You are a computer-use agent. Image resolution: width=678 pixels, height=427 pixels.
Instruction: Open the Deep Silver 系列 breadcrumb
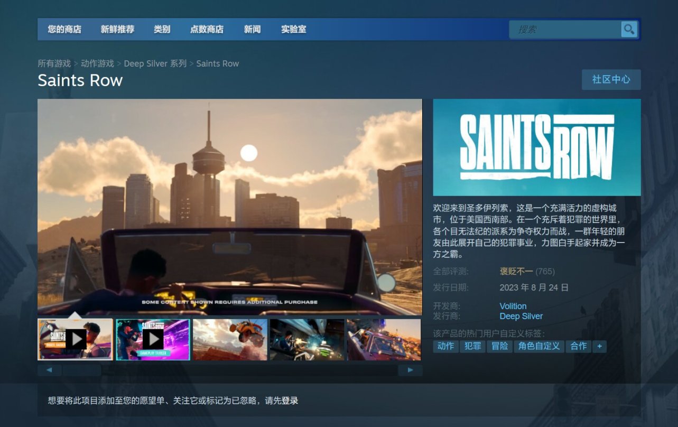pos(155,63)
